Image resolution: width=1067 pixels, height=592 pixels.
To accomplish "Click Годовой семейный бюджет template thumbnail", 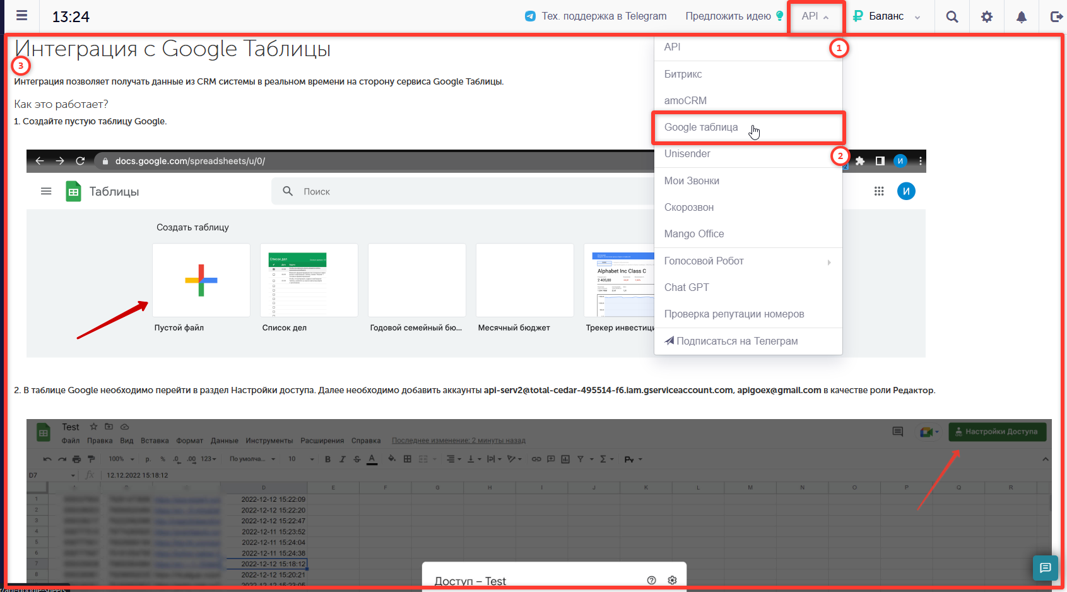I will pos(417,280).
